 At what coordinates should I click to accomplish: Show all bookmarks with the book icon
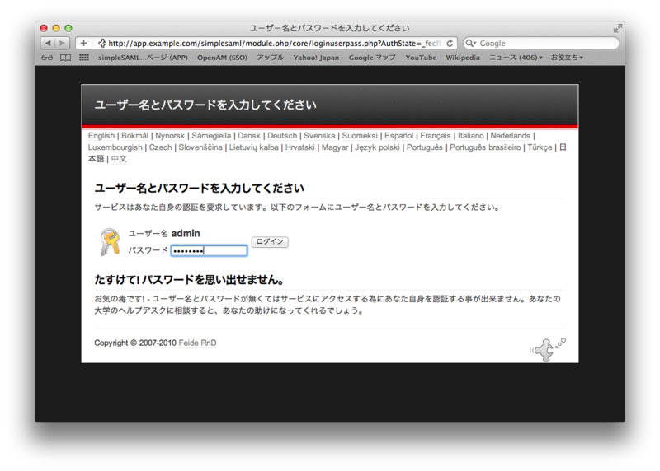coord(65,58)
